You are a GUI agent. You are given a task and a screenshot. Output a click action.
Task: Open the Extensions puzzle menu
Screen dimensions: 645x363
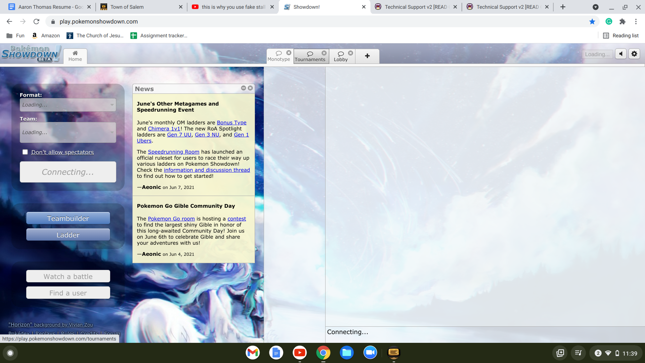(622, 22)
